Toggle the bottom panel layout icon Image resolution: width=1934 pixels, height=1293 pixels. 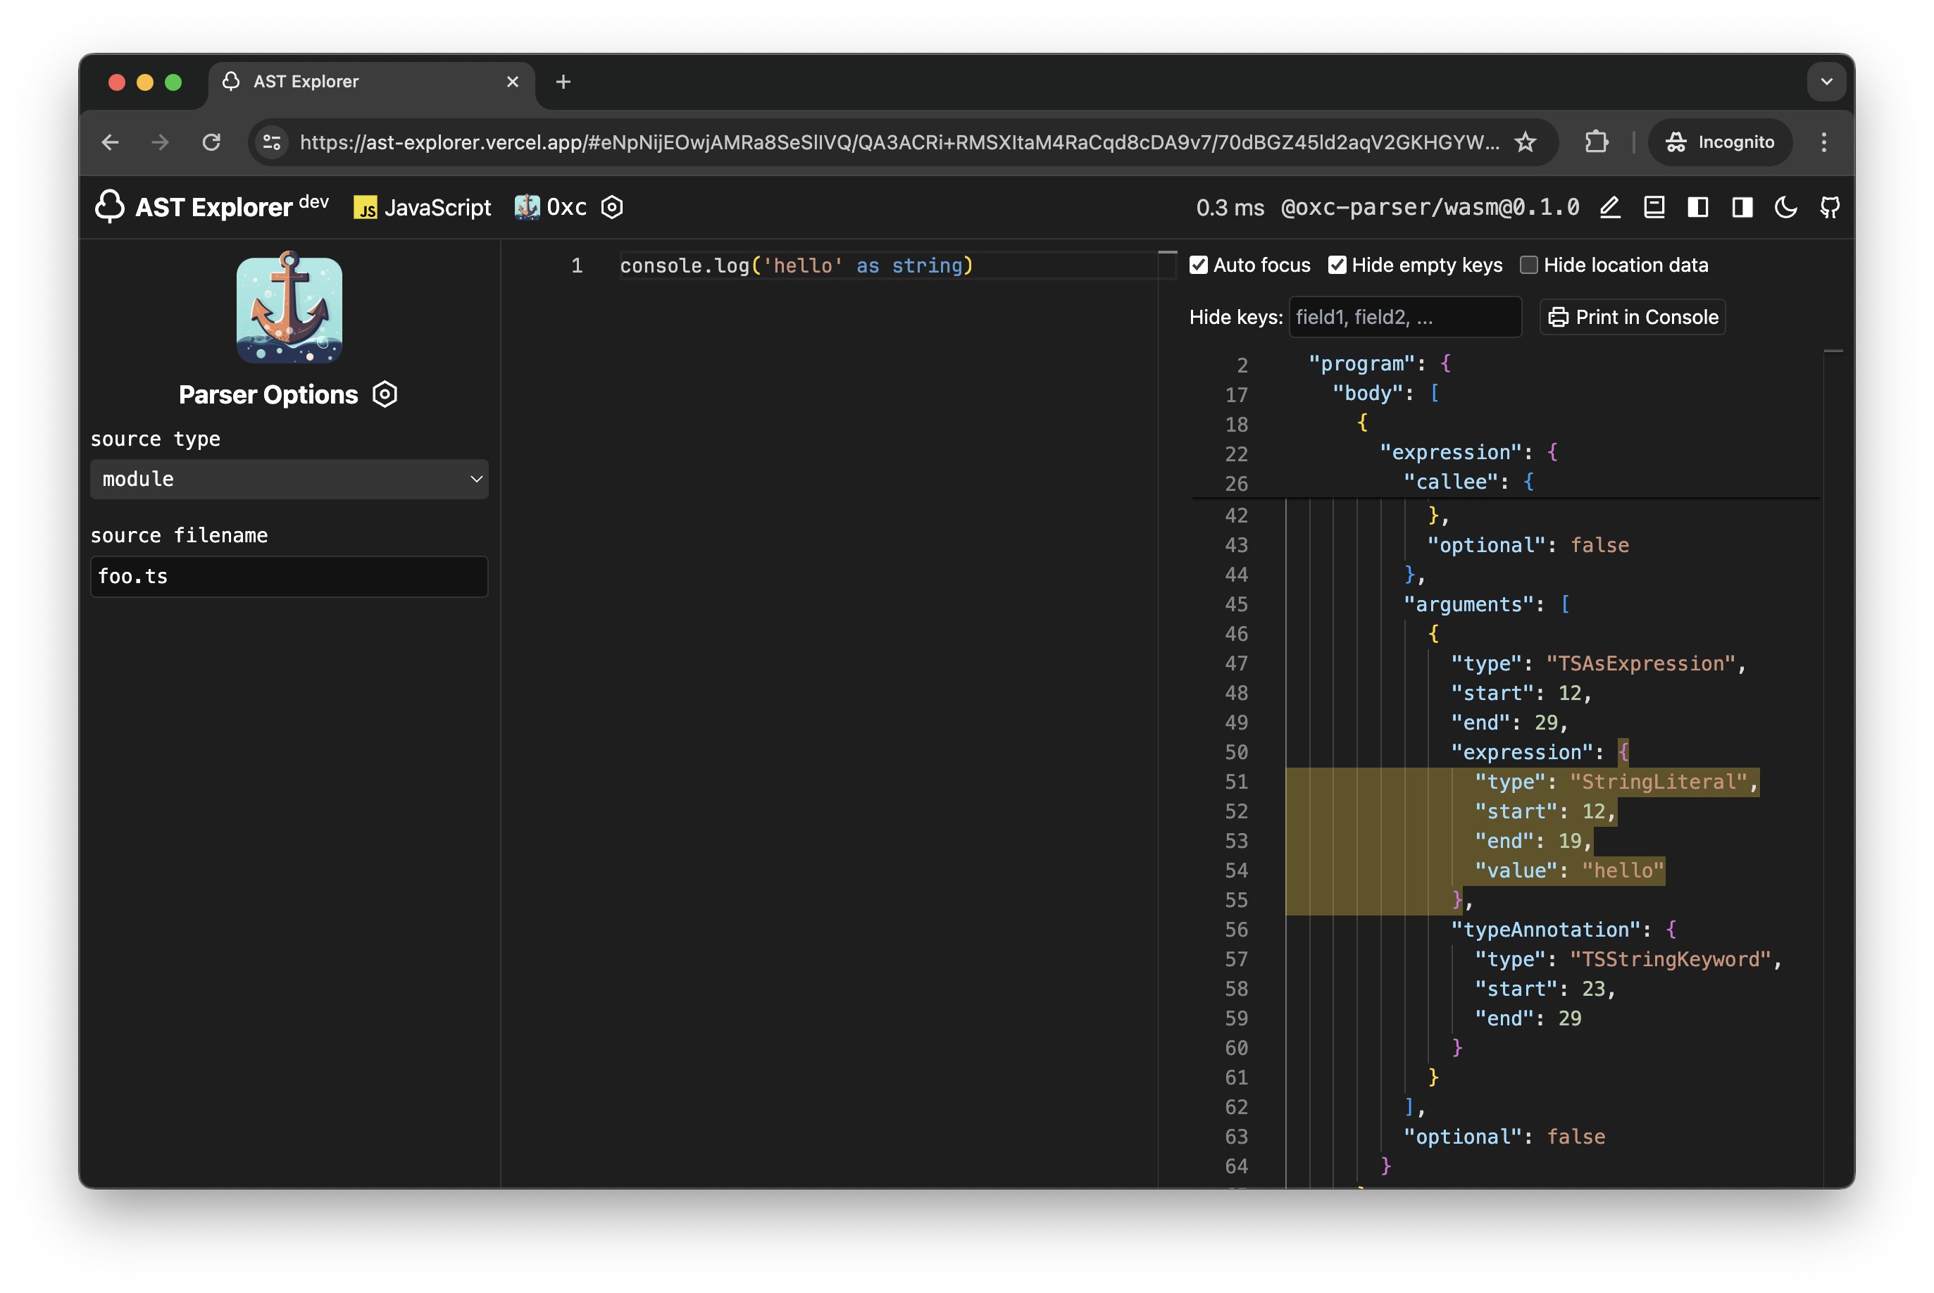(1654, 207)
